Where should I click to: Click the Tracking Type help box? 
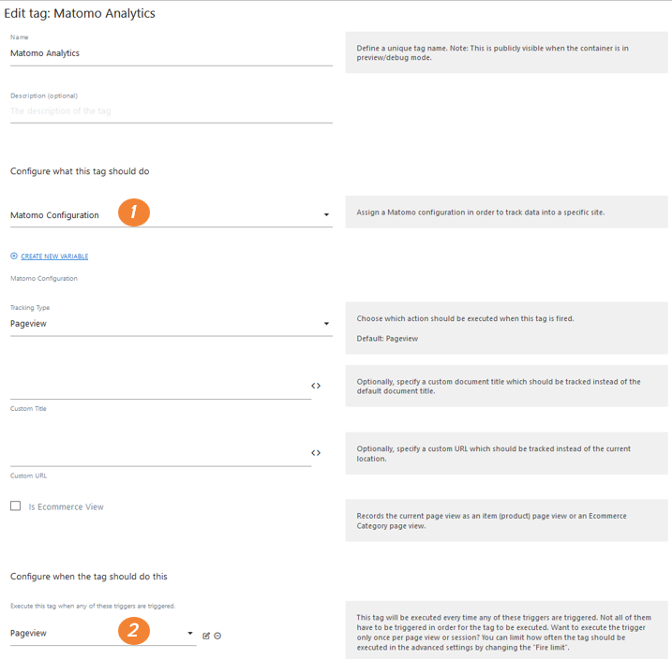tap(506, 328)
